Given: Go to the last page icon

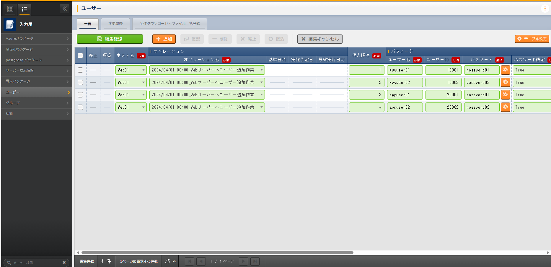Looking at the screenshot, I should (x=255, y=261).
